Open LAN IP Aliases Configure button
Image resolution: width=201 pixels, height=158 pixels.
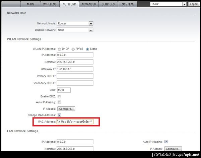(x=173, y=149)
